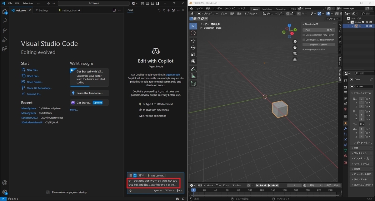Hide the Collection in viewport via eye icon
Image resolution: width=375 pixels, height=201 pixels.
[x=367, y=22]
